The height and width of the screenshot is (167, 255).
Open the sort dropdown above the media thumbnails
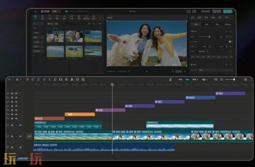click(95, 24)
